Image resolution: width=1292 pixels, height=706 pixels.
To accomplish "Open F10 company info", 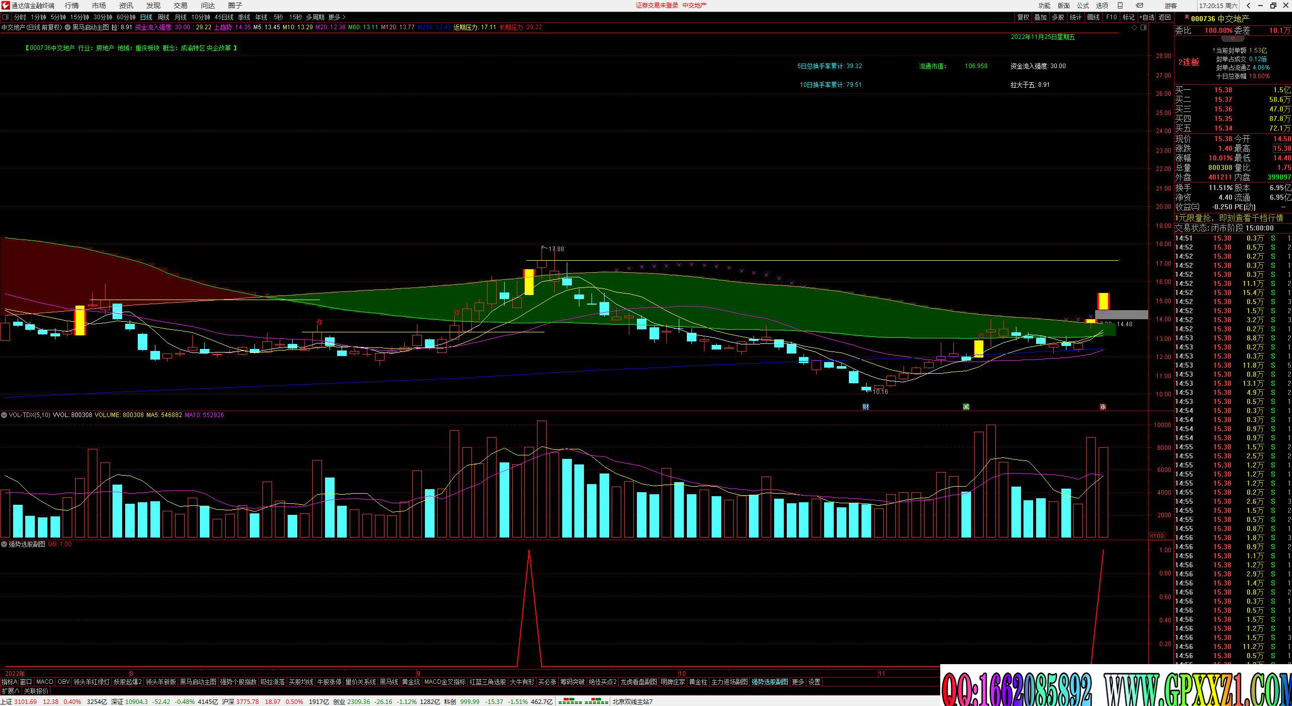I will click(1111, 17).
